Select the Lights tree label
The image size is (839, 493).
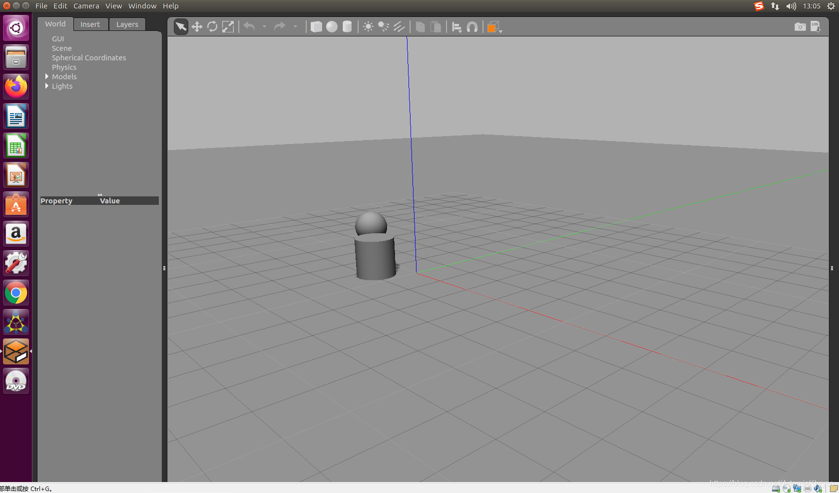(x=62, y=86)
